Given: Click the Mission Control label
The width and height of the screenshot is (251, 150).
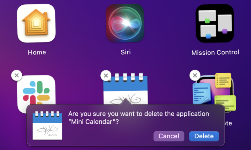Looking at the screenshot, I should click(215, 53).
